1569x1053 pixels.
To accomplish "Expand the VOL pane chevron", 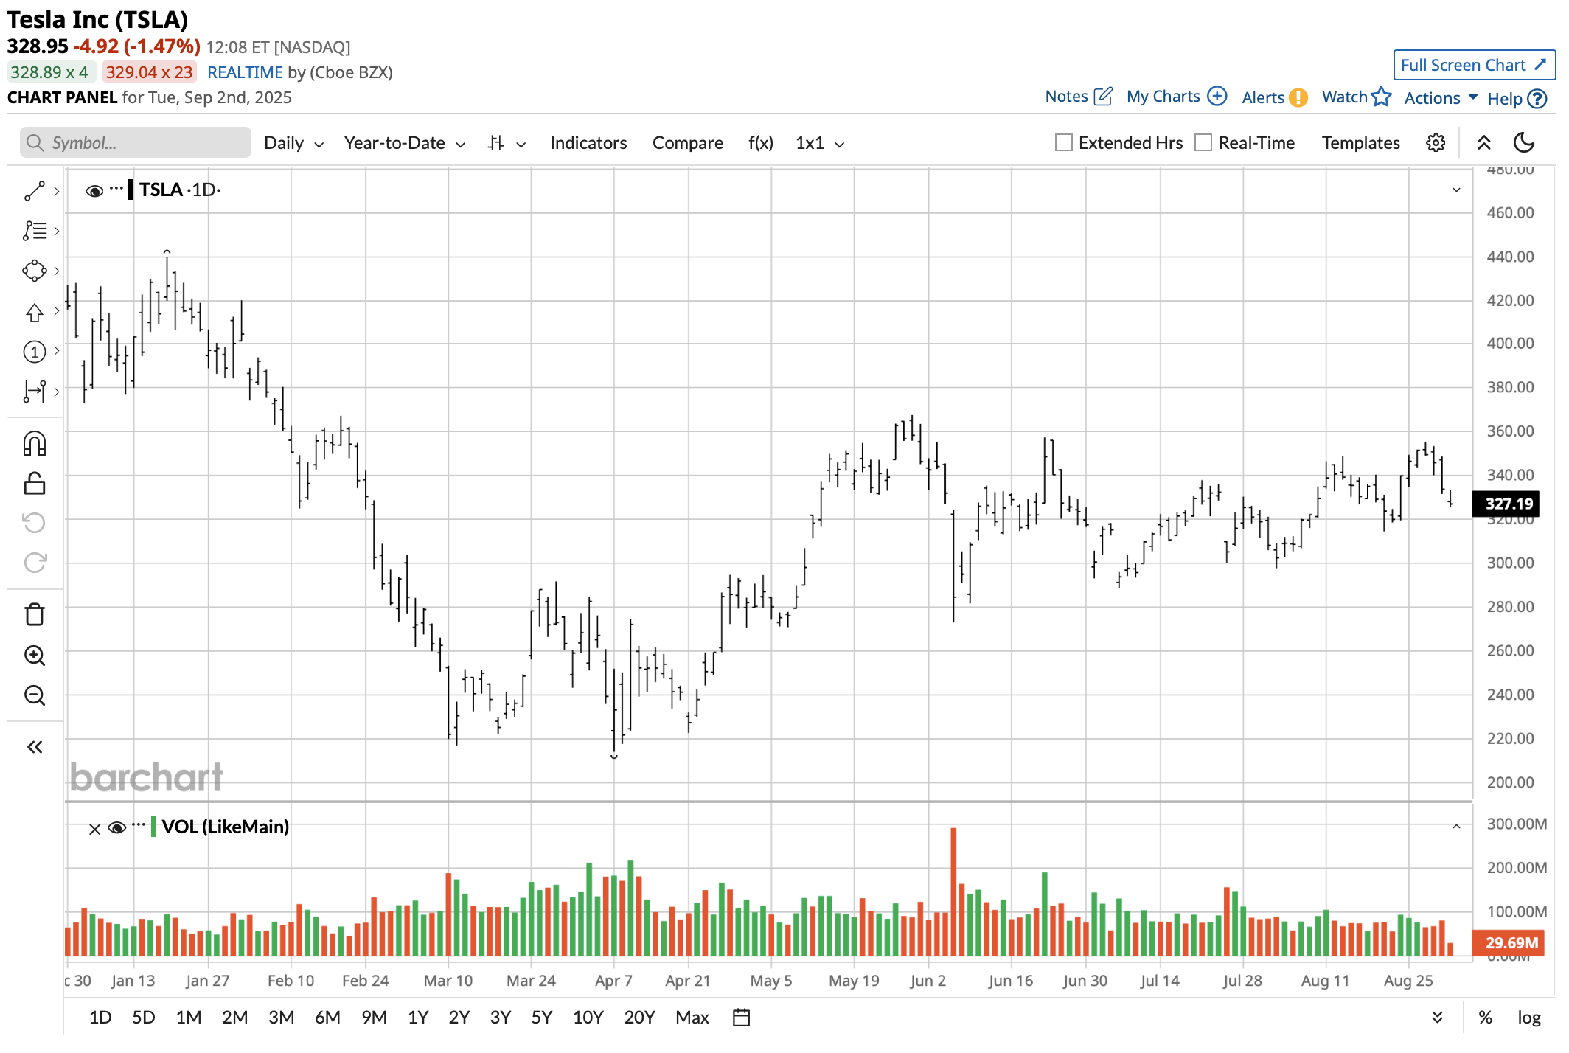I will click(x=1456, y=827).
